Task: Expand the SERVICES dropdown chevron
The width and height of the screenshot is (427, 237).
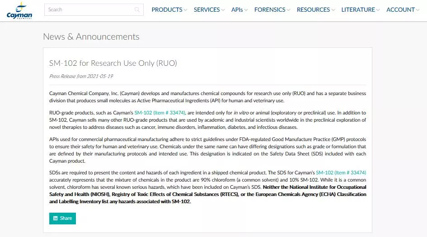Action: [223, 10]
